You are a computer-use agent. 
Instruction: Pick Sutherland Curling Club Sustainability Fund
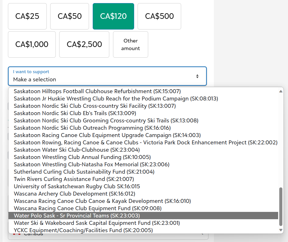coord(143,172)
